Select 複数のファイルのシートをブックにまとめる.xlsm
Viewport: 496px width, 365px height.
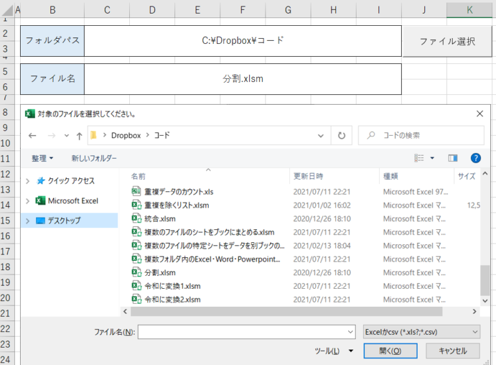tap(209, 232)
